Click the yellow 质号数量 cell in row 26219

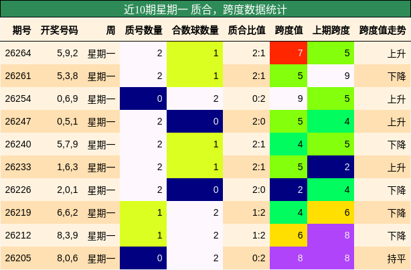pos(143,212)
